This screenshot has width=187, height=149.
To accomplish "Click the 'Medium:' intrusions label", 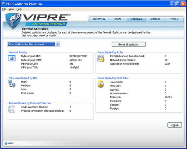I will [x=26, y=86].
